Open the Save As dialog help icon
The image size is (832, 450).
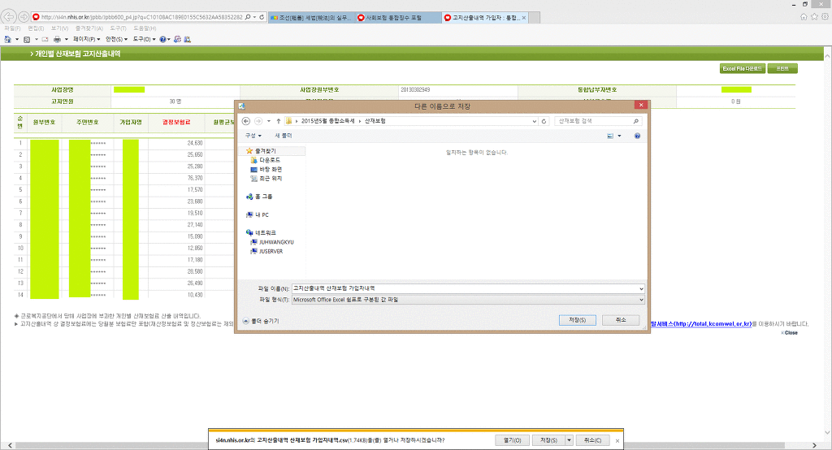click(x=637, y=136)
